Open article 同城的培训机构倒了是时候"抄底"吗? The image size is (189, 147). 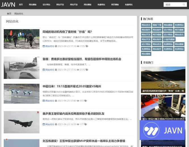pyautogui.click(x=67, y=32)
